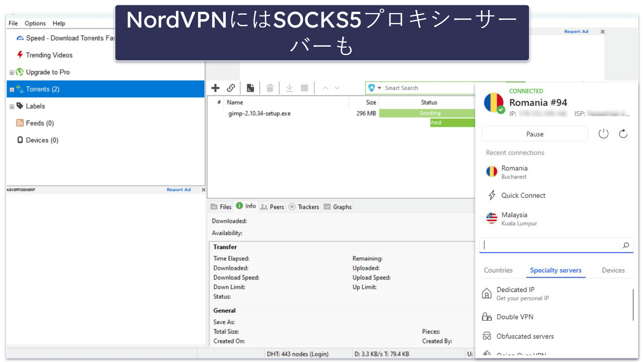Expand the Torrents (2) tree node

click(x=12, y=90)
